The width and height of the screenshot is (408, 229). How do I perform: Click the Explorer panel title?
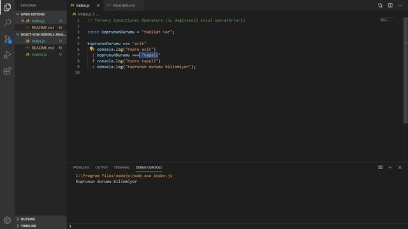29,5
